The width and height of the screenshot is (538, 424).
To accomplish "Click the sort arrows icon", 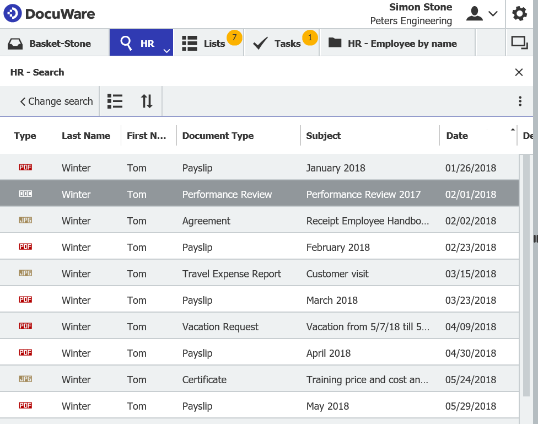I will (x=147, y=101).
